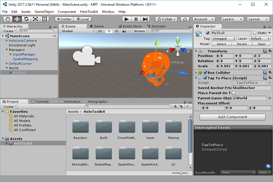Select the Hand tool in toolbar
This screenshot has width=273, height=182.
pos(8,19)
